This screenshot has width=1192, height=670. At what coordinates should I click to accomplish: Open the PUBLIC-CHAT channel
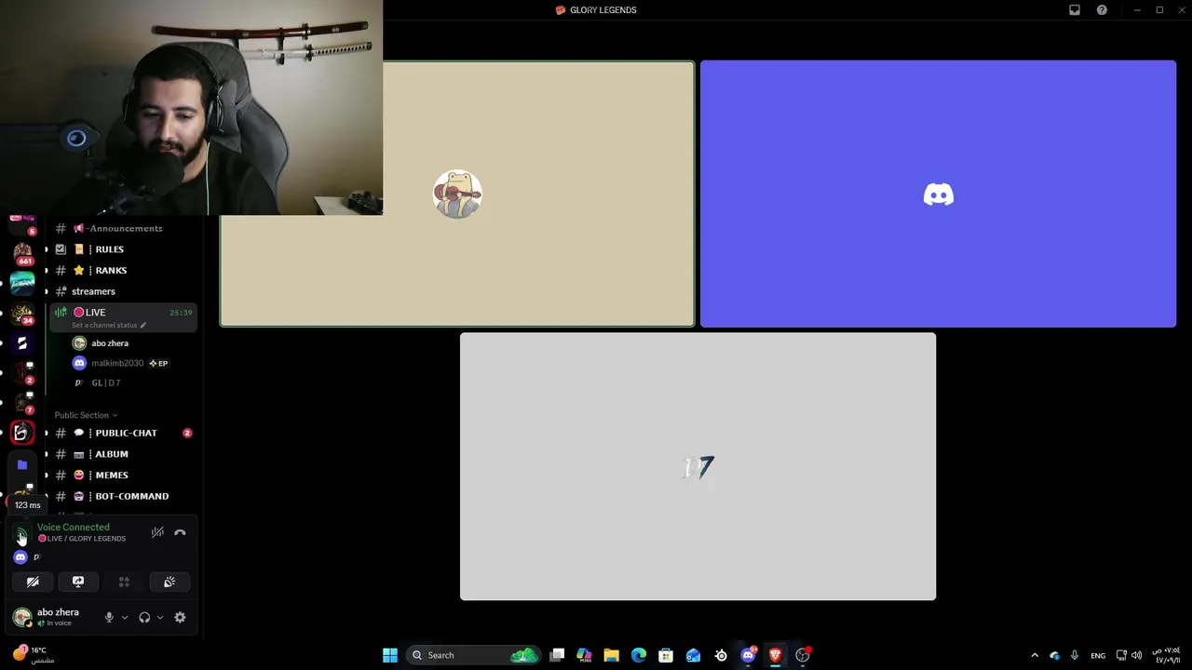[x=125, y=433]
